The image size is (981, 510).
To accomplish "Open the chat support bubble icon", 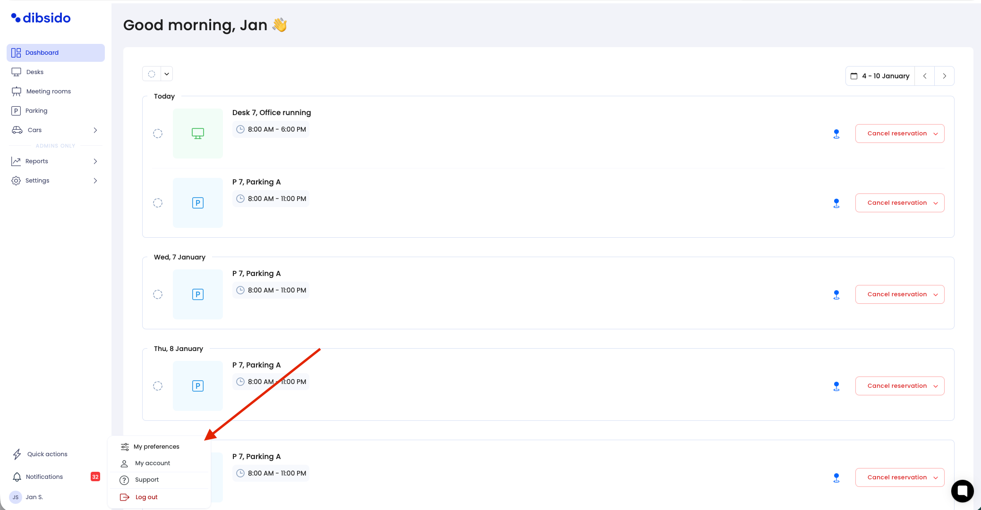I will click(x=962, y=491).
